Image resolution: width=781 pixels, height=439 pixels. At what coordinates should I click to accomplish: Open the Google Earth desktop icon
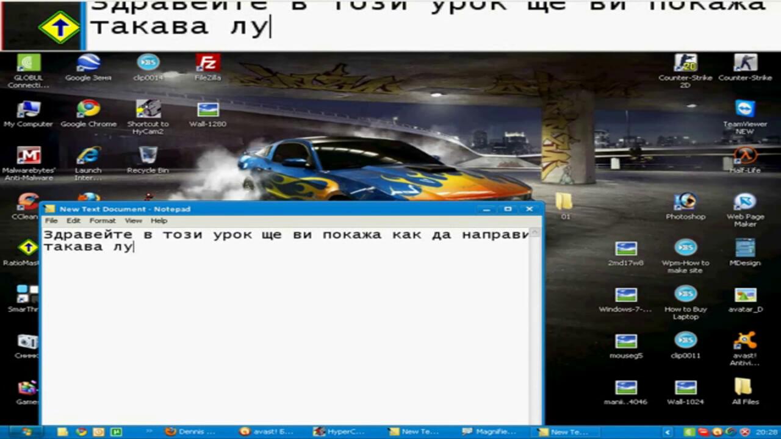tap(88, 63)
